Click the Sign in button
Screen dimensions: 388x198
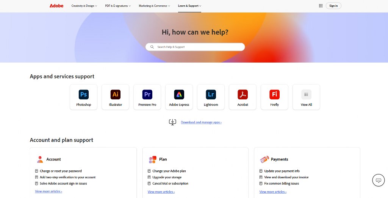(333, 6)
